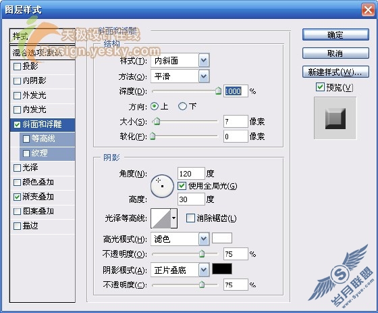The width and height of the screenshot is (378, 313).
Task: Click the angle dial circle
Action: pyautogui.click(x=162, y=186)
